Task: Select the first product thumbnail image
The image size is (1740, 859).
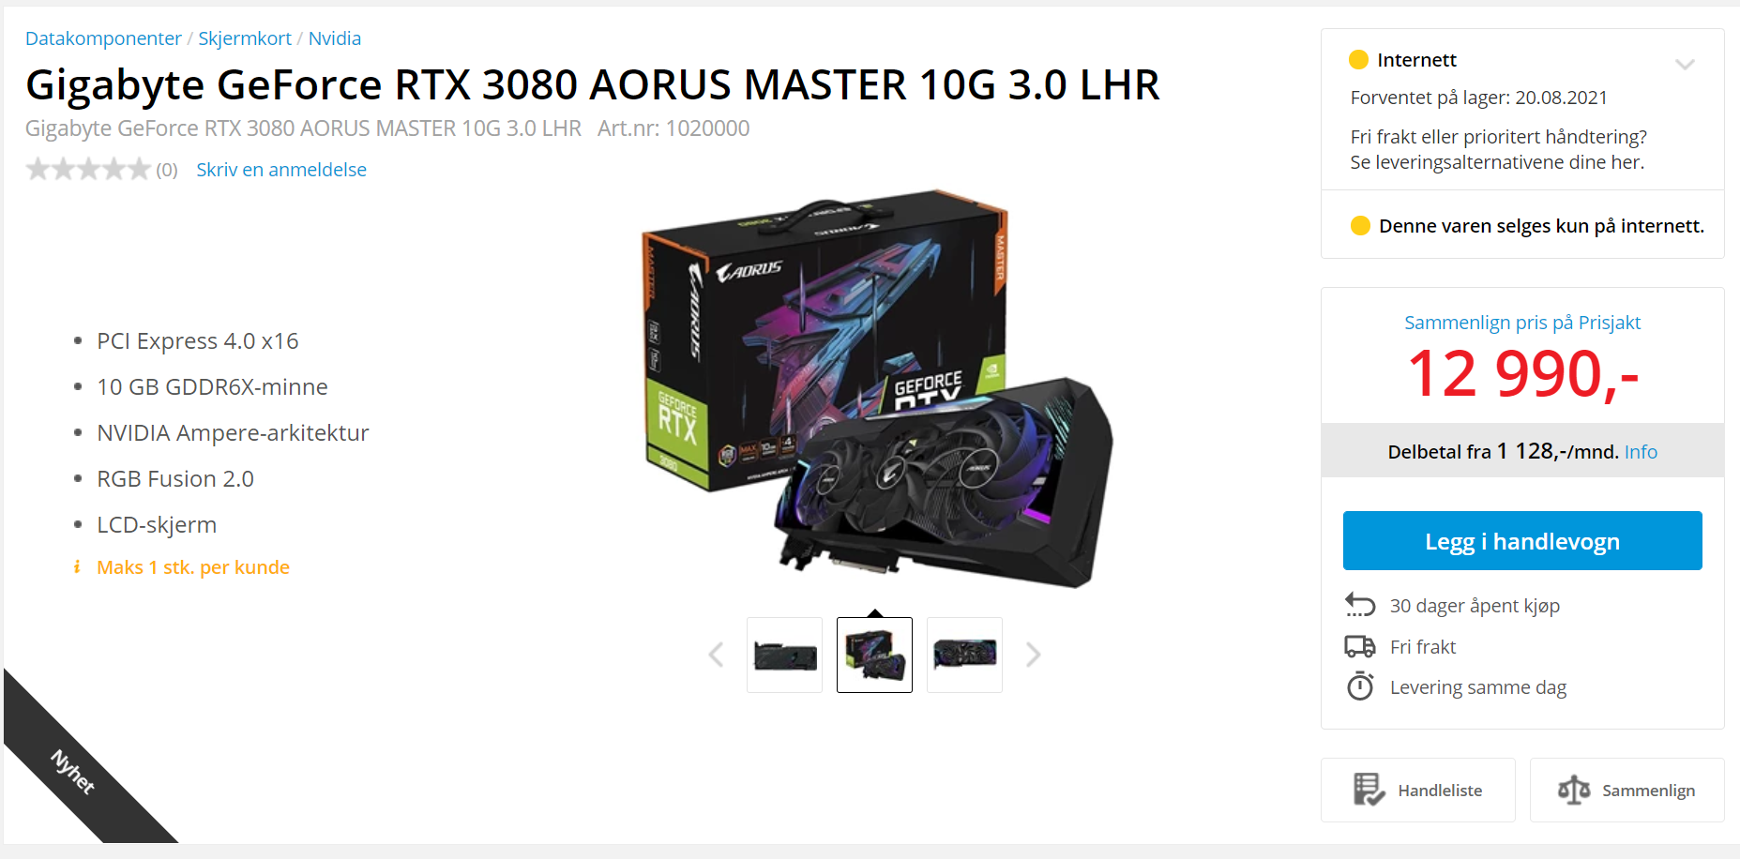Action: tap(784, 655)
